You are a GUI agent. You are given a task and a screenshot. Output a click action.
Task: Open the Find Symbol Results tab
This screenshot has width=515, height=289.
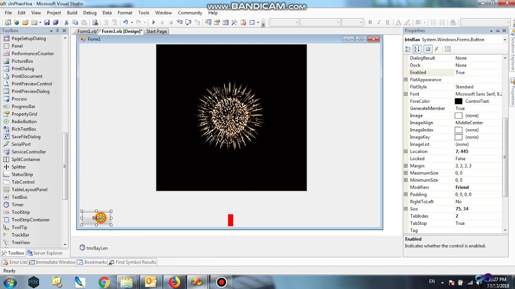(x=132, y=262)
